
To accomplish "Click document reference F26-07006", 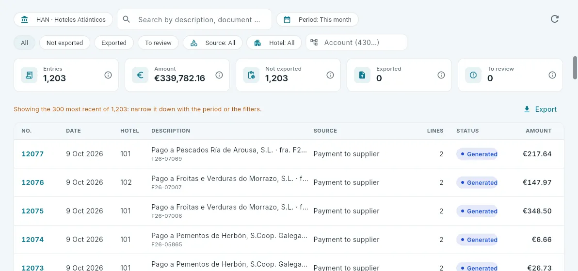I will pyautogui.click(x=167, y=216).
